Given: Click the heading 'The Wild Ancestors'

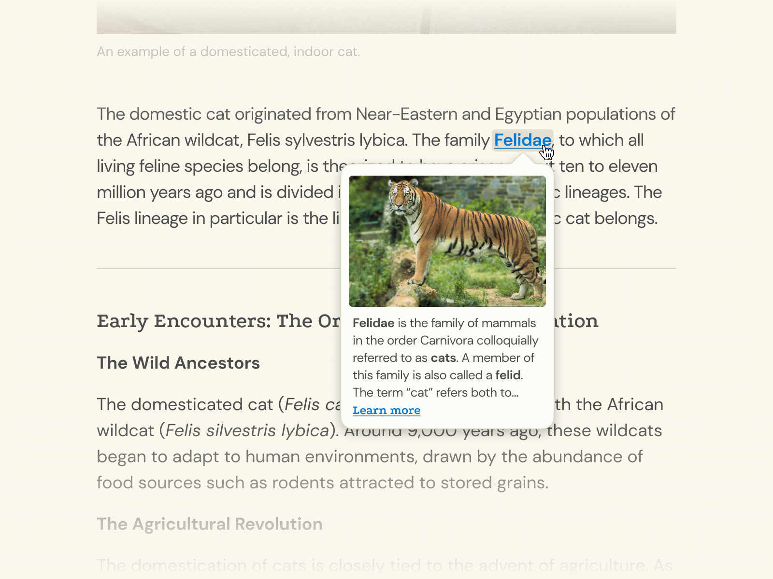Looking at the screenshot, I should (x=178, y=363).
